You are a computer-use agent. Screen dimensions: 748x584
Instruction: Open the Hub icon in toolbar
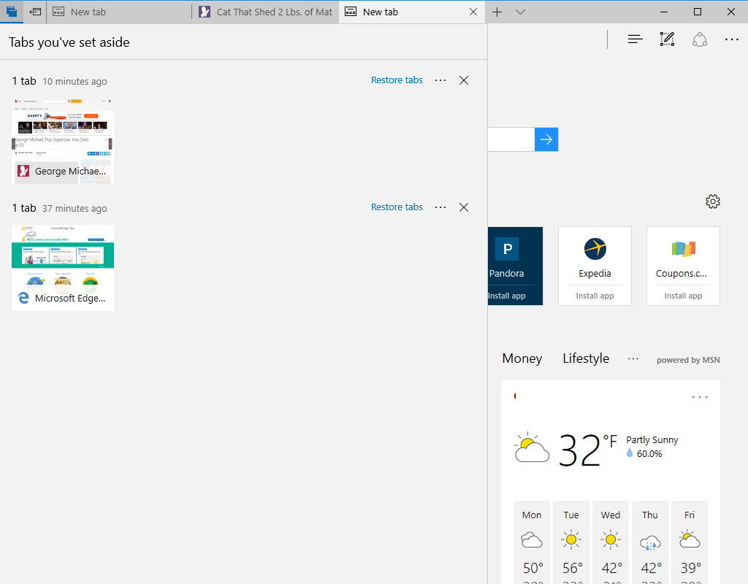click(x=635, y=39)
